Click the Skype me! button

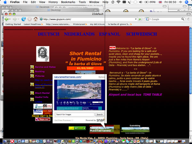43,119
